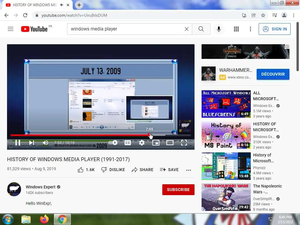
Task: Bookmark this page with the star
Action: tap(263, 15)
